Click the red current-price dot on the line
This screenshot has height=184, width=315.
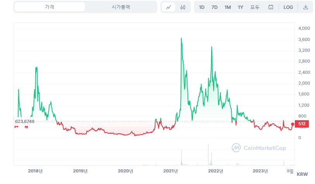pyautogui.click(x=293, y=124)
